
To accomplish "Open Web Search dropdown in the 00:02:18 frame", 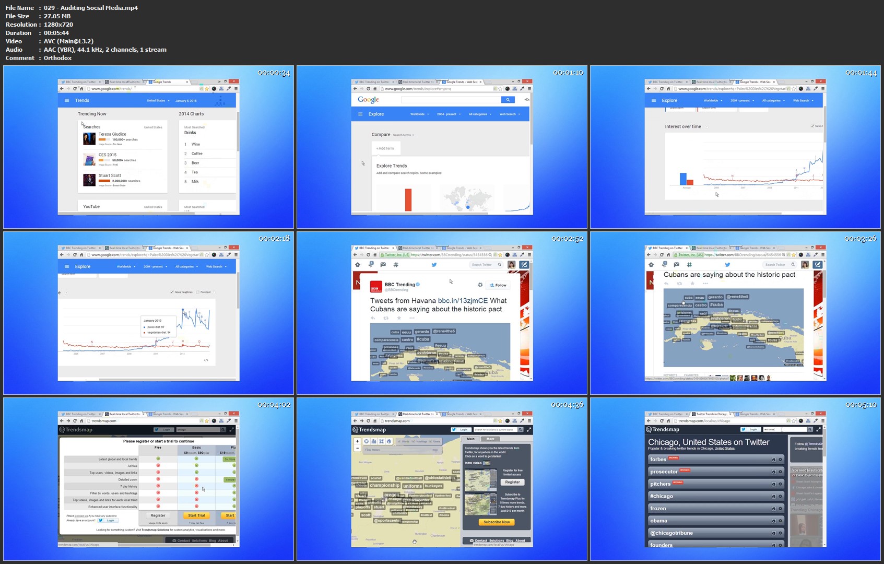I will point(216,266).
